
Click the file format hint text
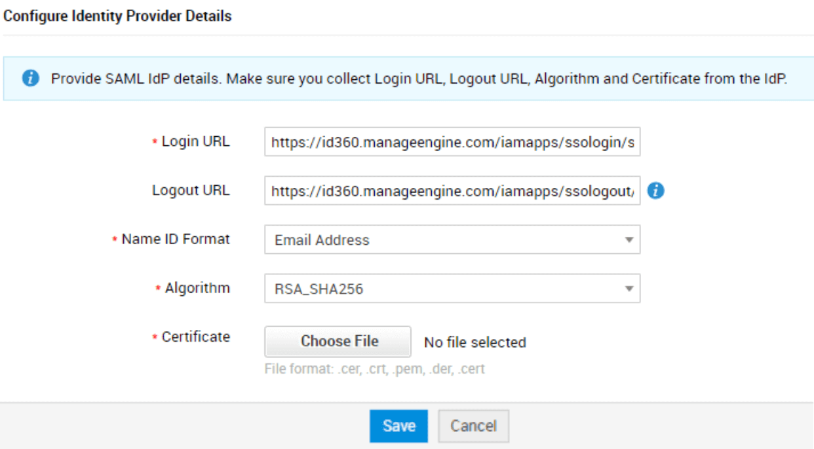tap(374, 369)
